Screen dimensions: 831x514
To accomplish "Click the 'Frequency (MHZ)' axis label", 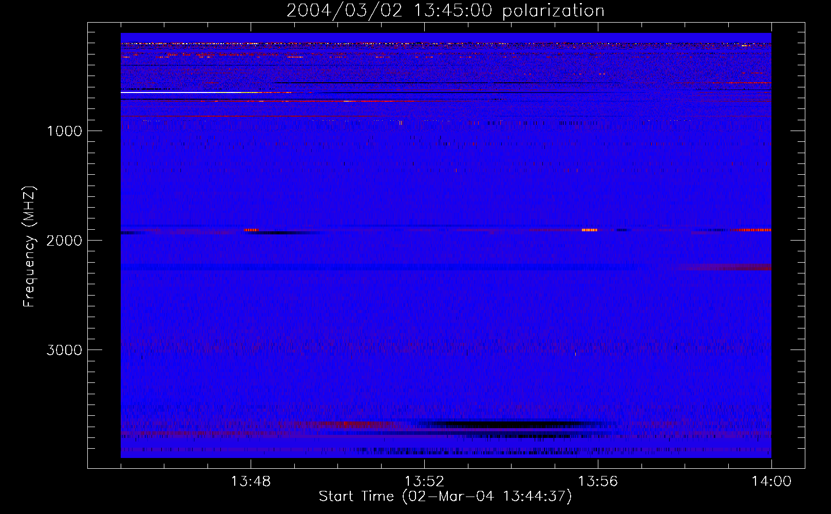I will click(x=30, y=247).
